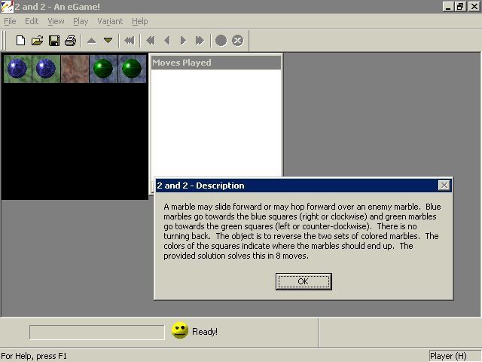Print using the printer toolbar icon
The width and height of the screenshot is (482, 362).
(70, 41)
